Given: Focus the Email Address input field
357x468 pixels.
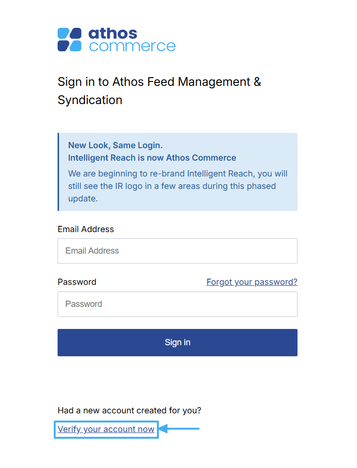Looking at the screenshot, I should click(x=178, y=251).
